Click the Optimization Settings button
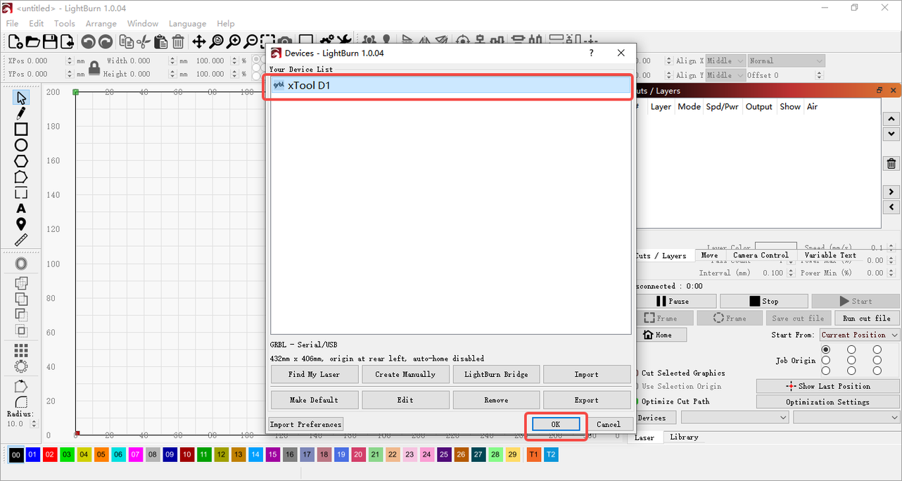902x481 pixels. 827,402
